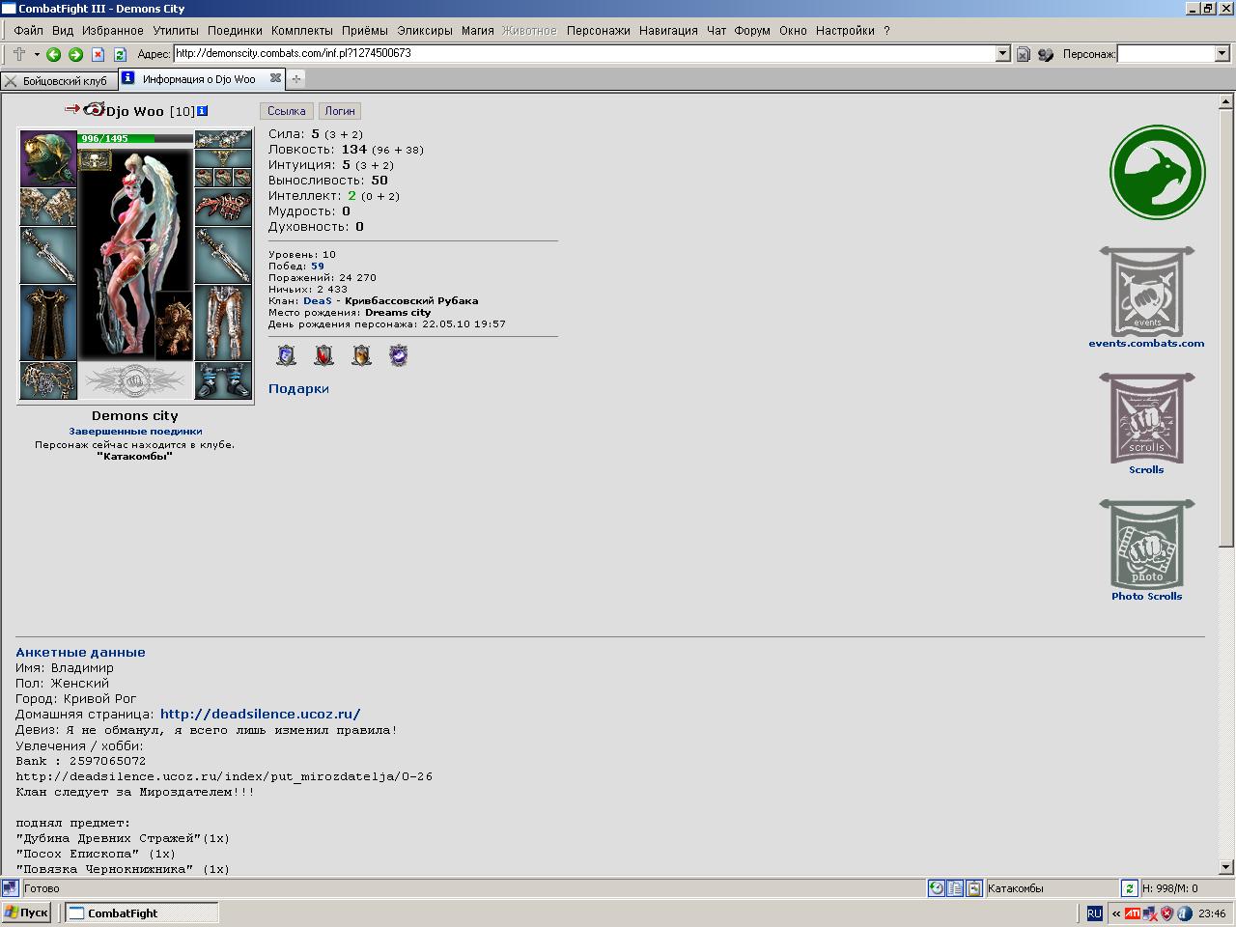This screenshot has height=927, width=1236.
Task: Open the Файл menu
Action: coord(29,30)
